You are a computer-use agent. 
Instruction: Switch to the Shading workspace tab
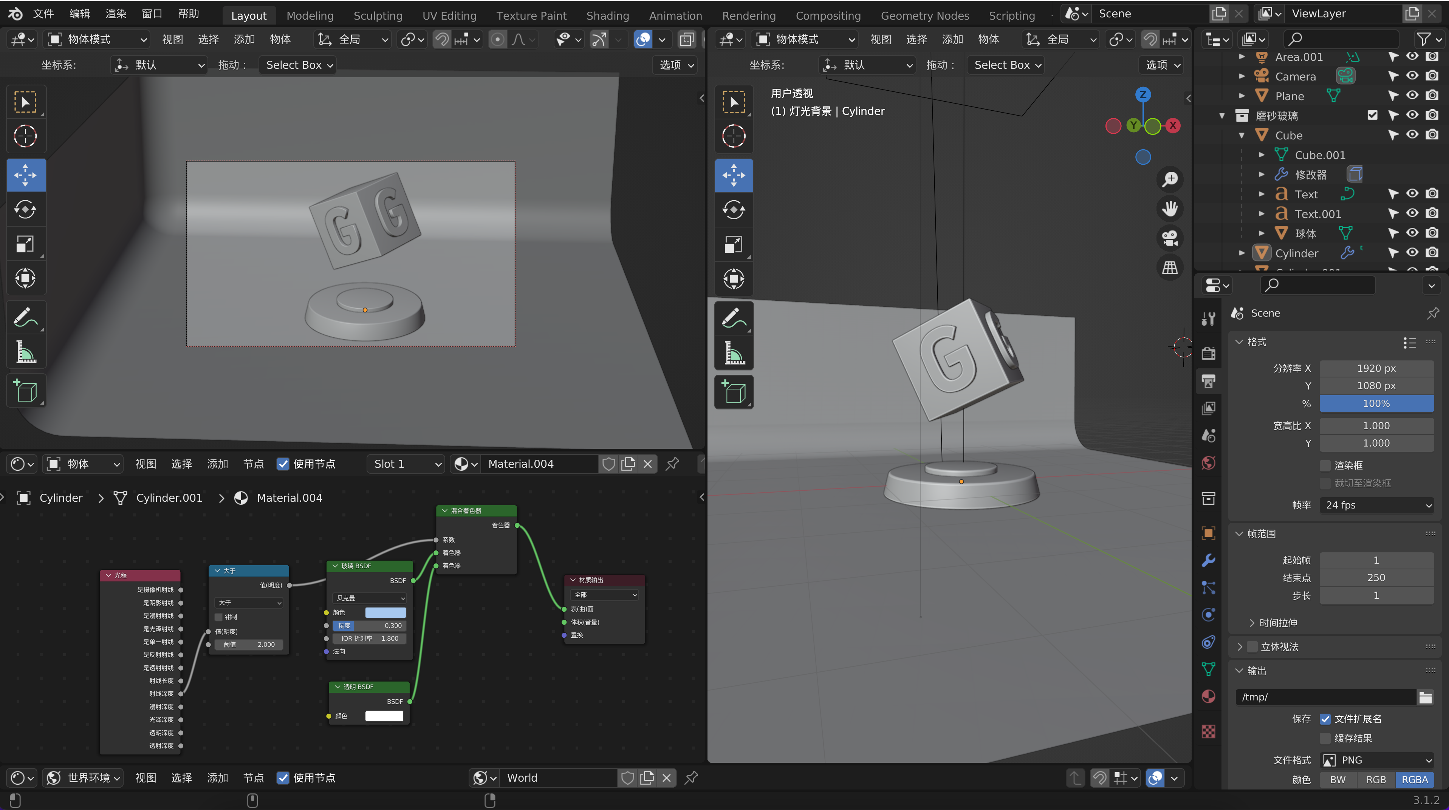(x=607, y=15)
